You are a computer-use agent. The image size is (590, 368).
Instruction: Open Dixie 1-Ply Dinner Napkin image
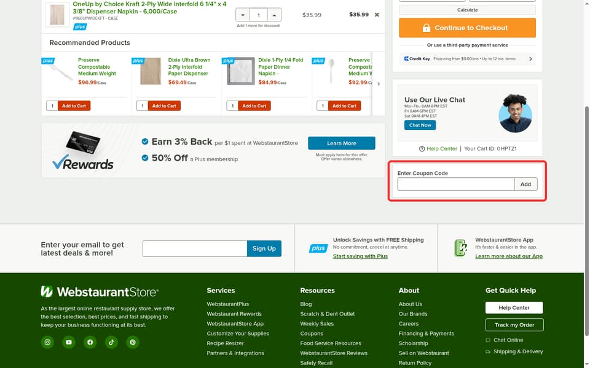pos(241,71)
